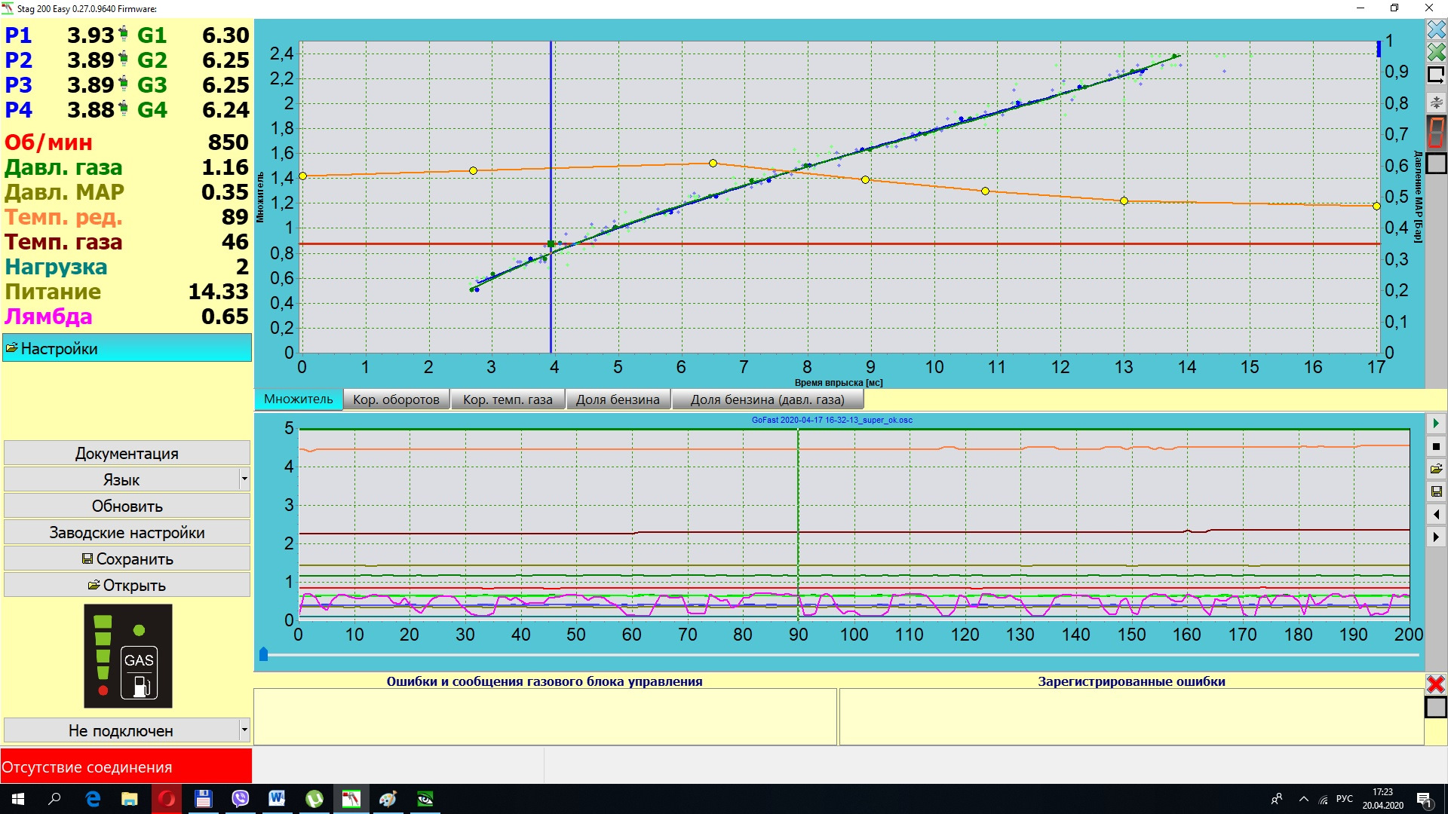
Task: Open oscilloscope file with folder icon
Action: click(1436, 469)
